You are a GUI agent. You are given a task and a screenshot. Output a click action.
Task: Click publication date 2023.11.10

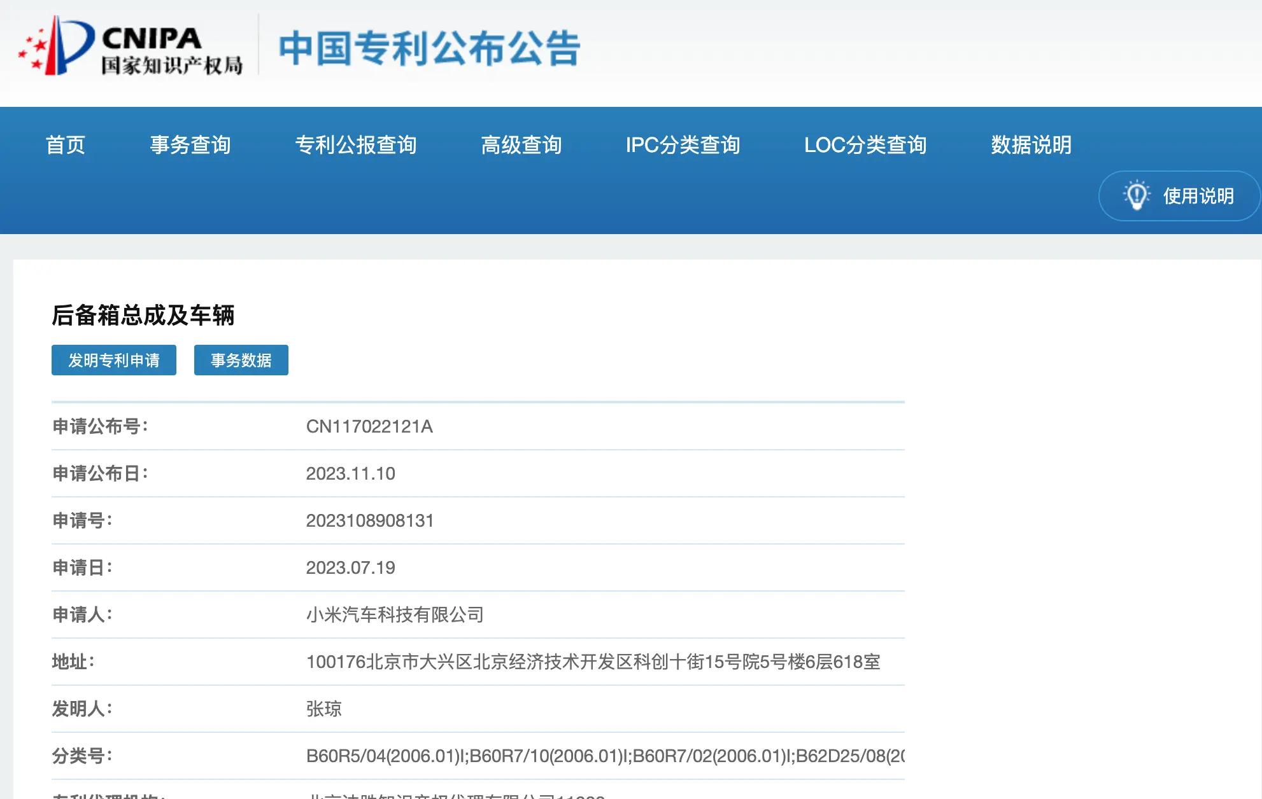pyautogui.click(x=350, y=473)
